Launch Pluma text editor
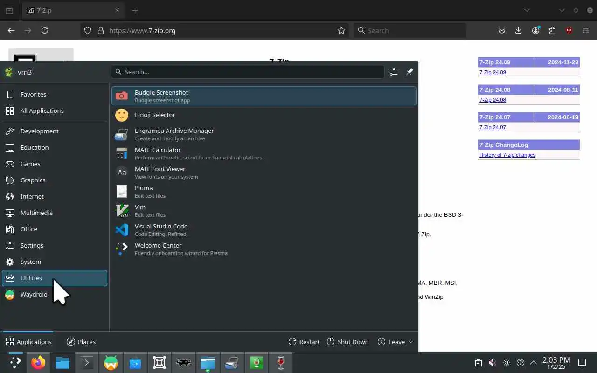This screenshot has width=597, height=373. (x=264, y=191)
